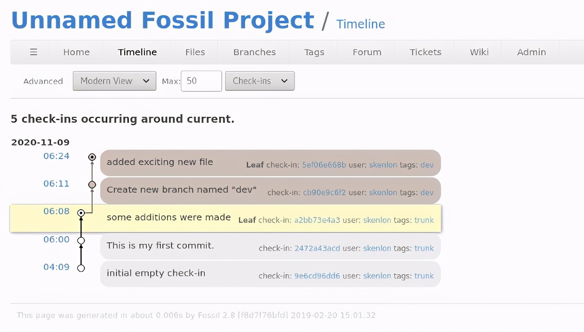Click the Max value input field

201,81
